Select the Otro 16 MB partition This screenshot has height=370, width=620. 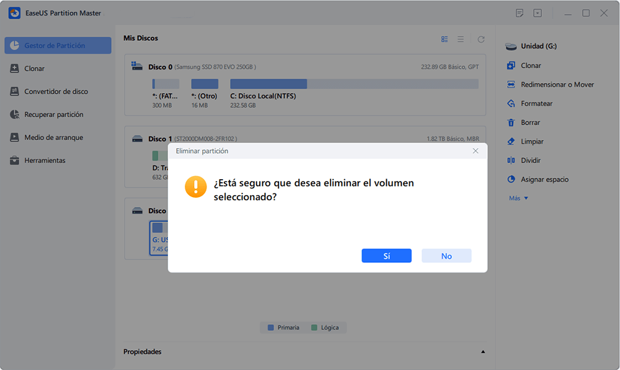tap(205, 94)
